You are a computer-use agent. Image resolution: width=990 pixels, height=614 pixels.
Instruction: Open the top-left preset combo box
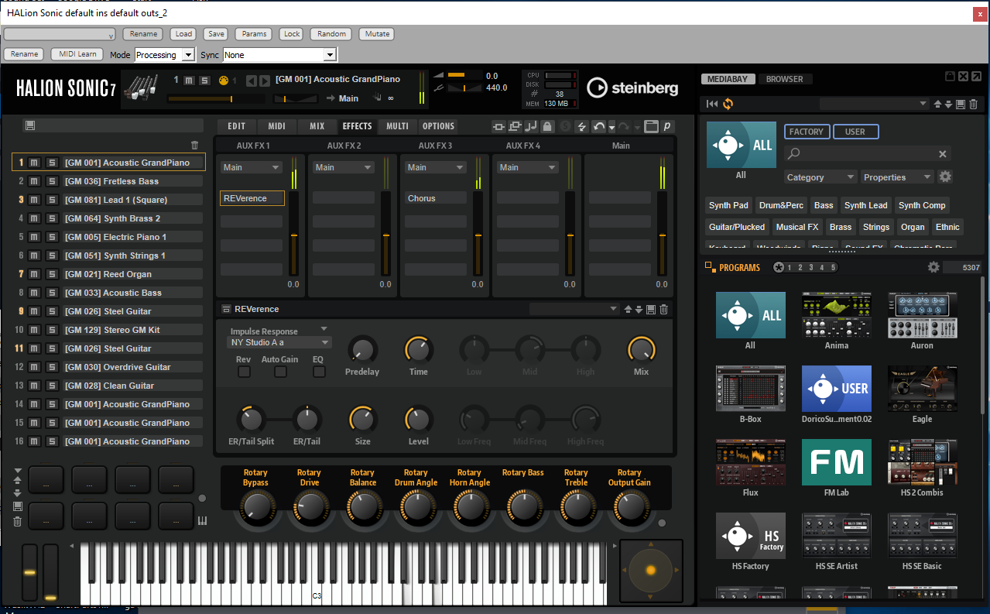point(60,34)
